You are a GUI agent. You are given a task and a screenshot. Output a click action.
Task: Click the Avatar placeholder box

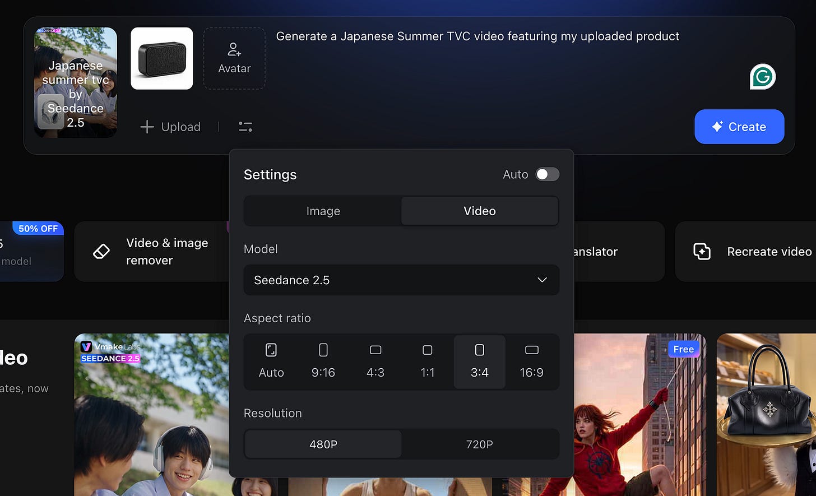tap(234, 58)
